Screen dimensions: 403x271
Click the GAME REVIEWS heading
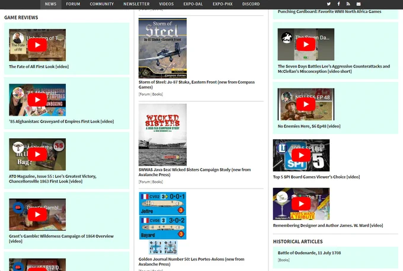pyautogui.click(x=21, y=17)
